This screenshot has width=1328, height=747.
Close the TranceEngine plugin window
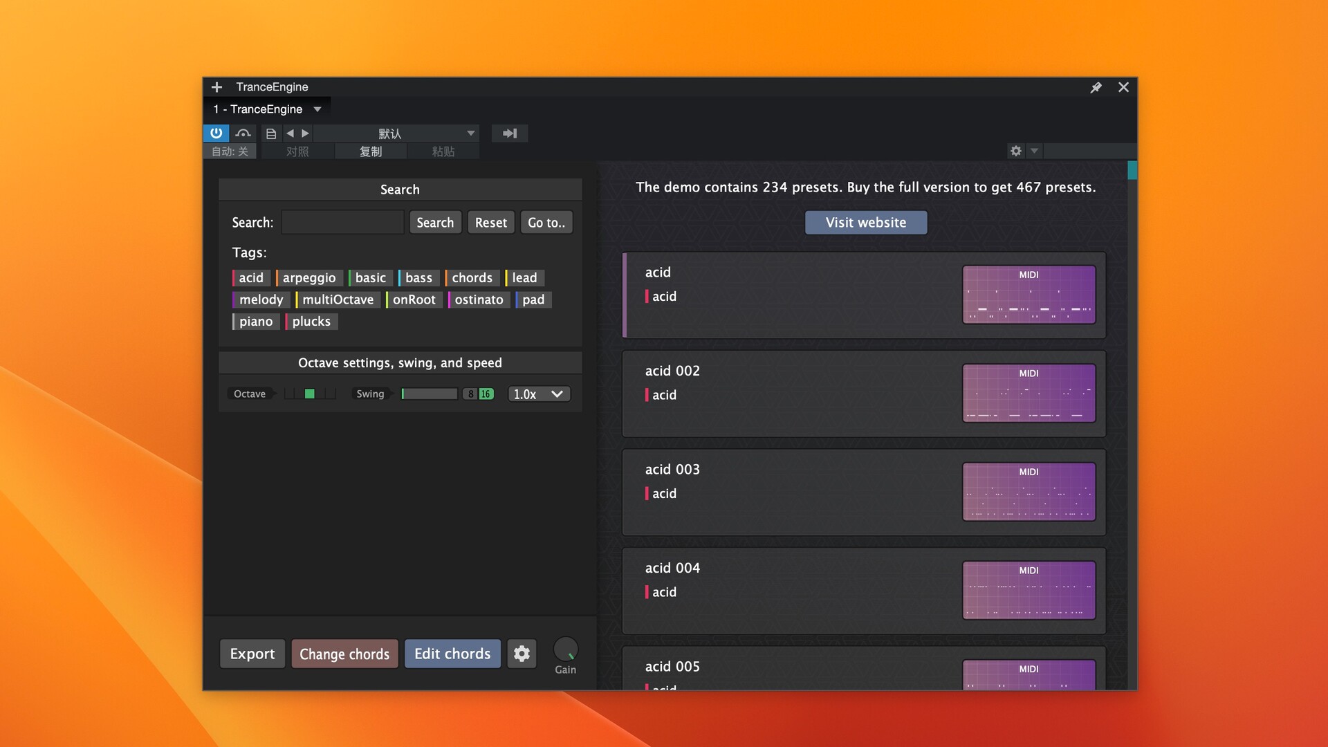1123,87
